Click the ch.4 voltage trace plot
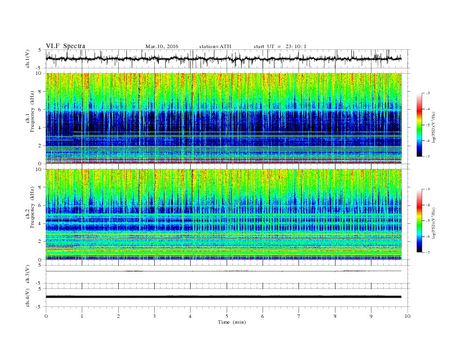The image size is (459, 355). coord(228,298)
